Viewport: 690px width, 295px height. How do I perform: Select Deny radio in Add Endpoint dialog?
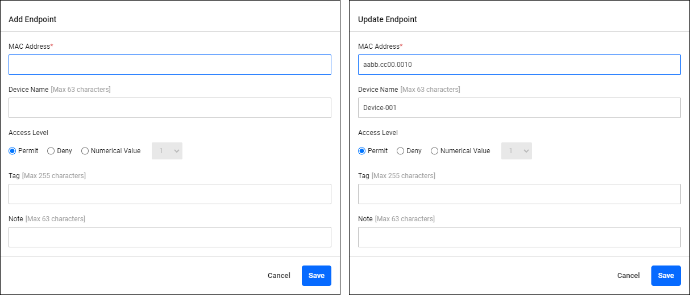51,151
